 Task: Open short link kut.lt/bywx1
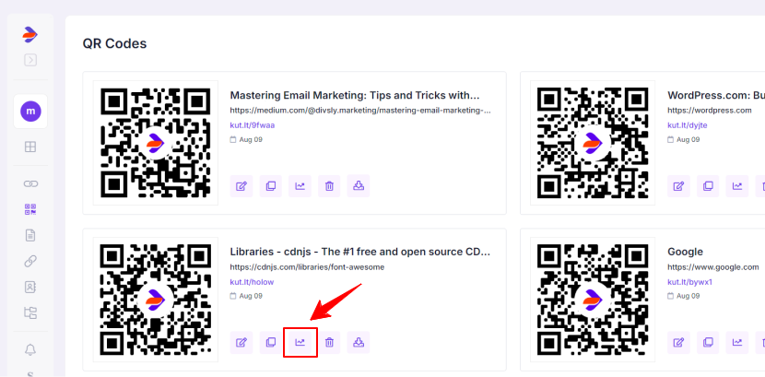click(689, 282)
